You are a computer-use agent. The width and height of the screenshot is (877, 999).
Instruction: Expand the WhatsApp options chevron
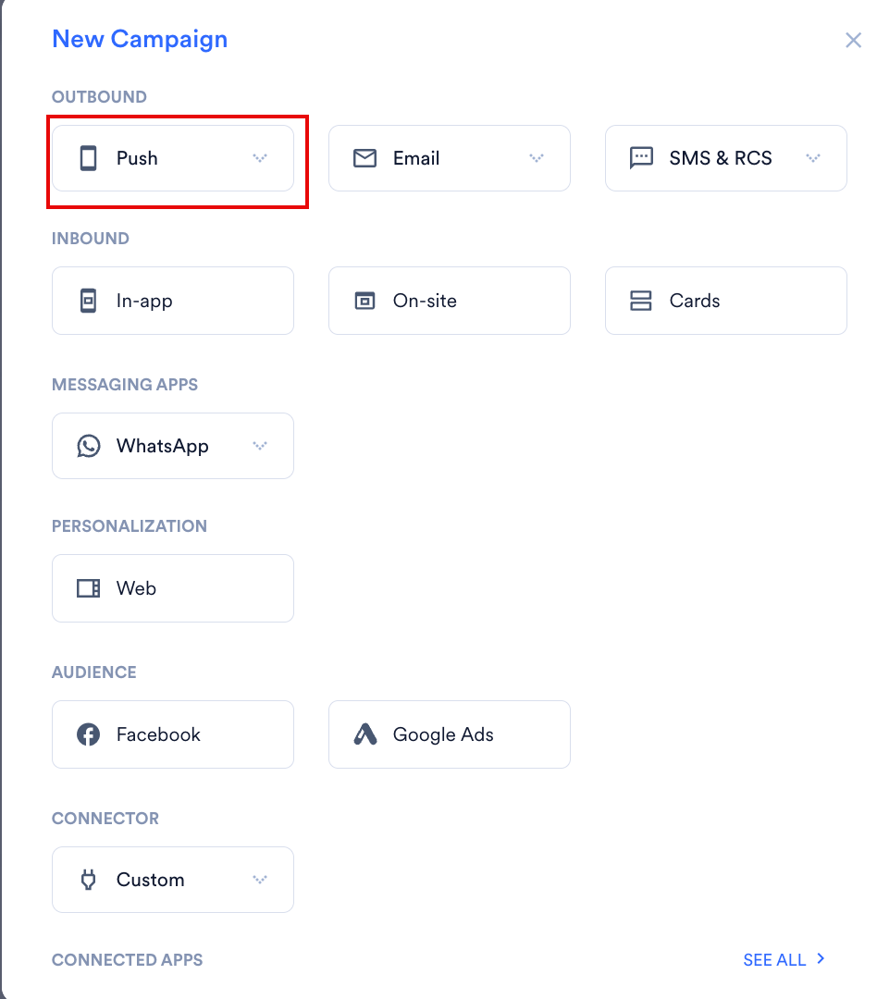[259, 446]
